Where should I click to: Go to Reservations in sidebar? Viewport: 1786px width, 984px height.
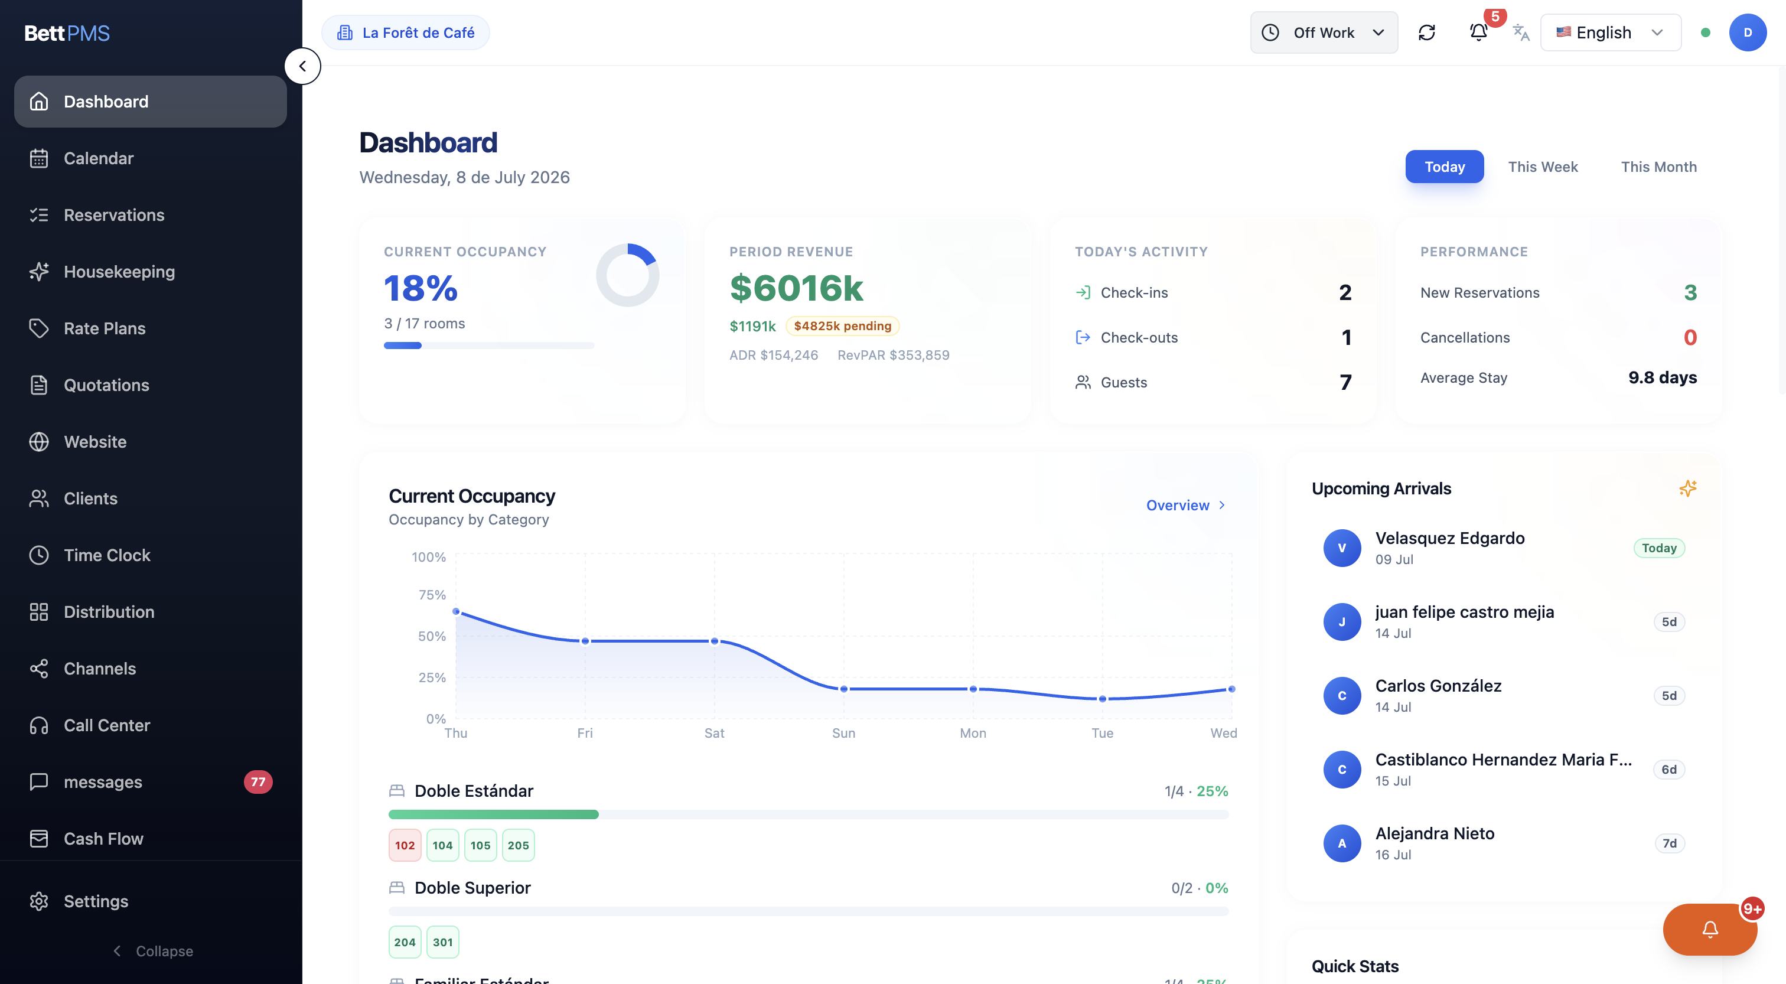click(151, 215)
